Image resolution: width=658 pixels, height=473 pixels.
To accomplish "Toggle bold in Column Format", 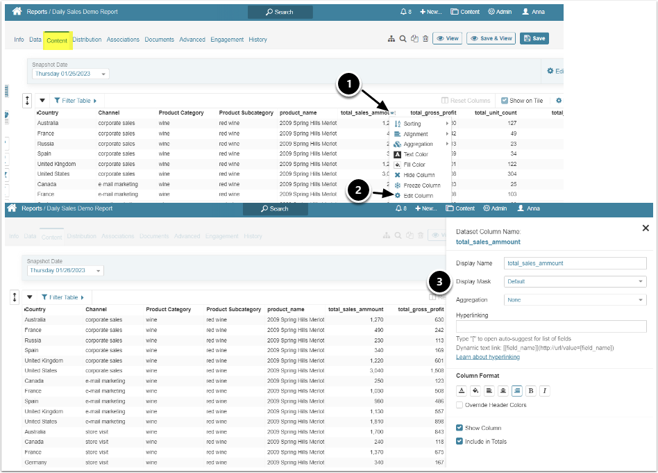I will (x=531, y=391).
